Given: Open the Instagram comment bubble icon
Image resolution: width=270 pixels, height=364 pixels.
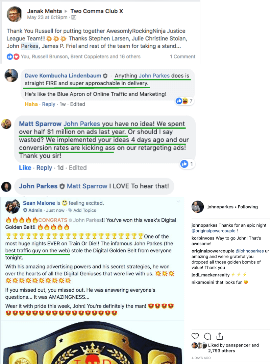Looking at the screenshot, I should click(207, 336).
